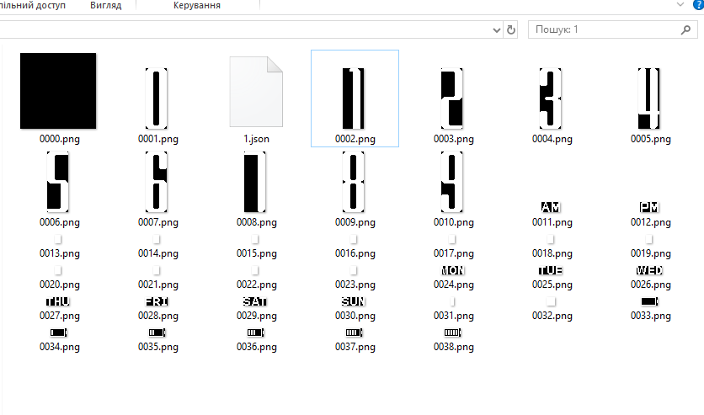Select the WED image 0026.png
704x415 pixels.
pos(649,270)
